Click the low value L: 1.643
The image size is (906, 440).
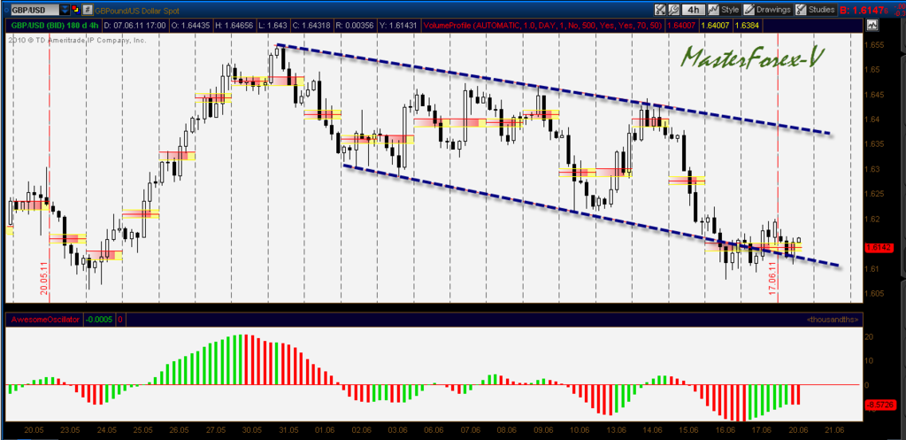[x=273, y=26]
